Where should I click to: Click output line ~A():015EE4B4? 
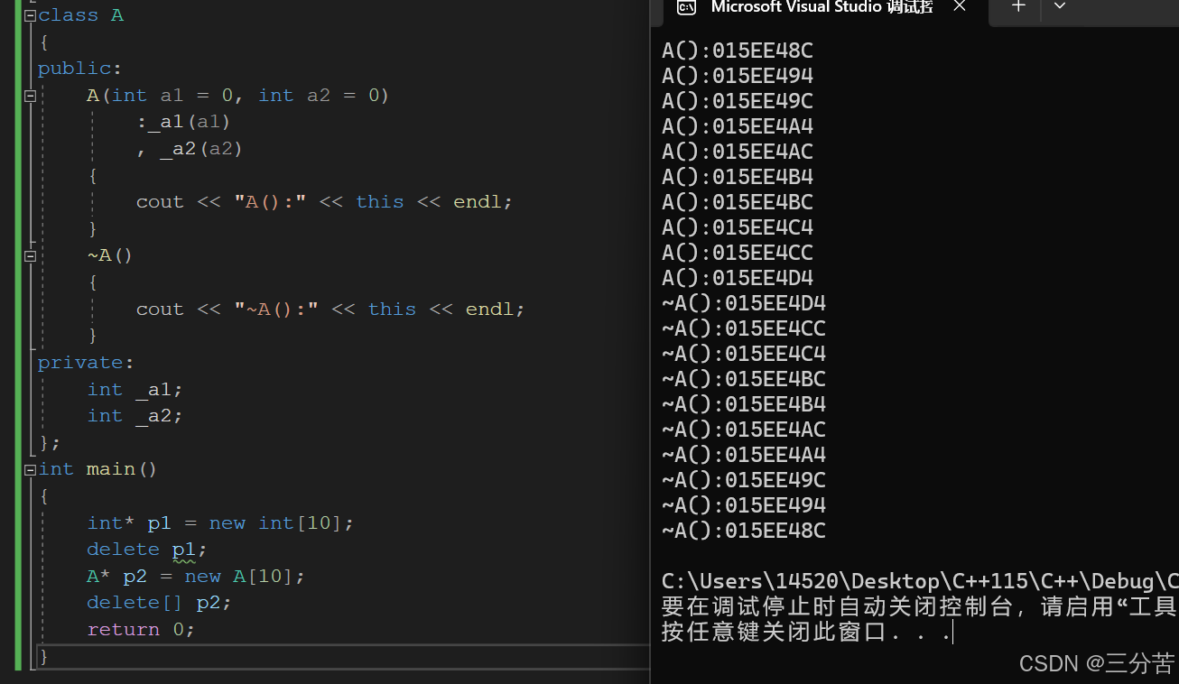(x=744, y=404)
